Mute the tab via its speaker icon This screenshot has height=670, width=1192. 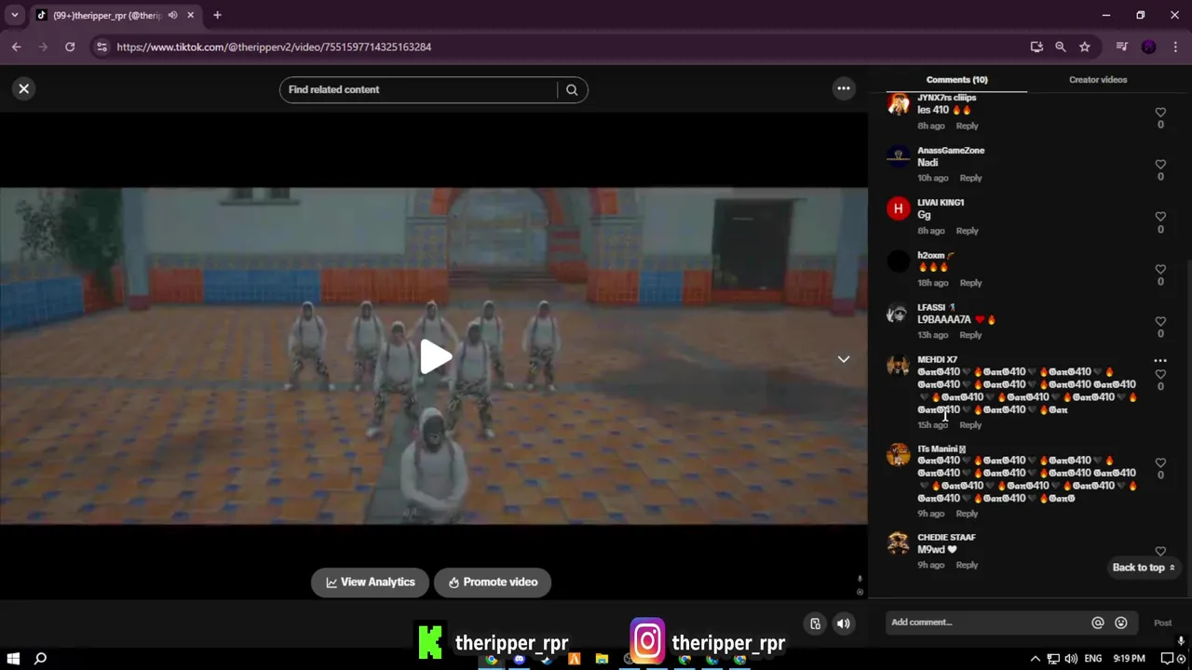(x=172, y=15)
